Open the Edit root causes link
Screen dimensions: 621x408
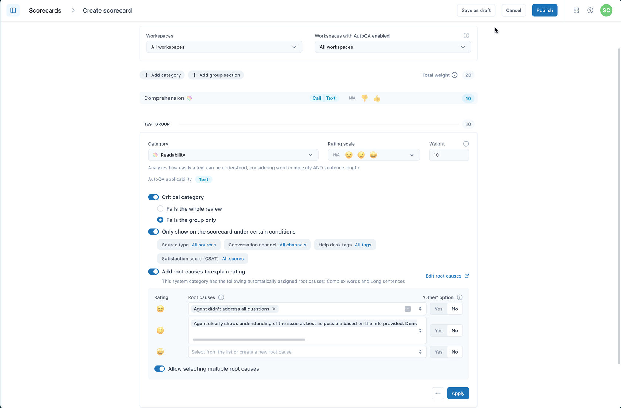(443, 276)
